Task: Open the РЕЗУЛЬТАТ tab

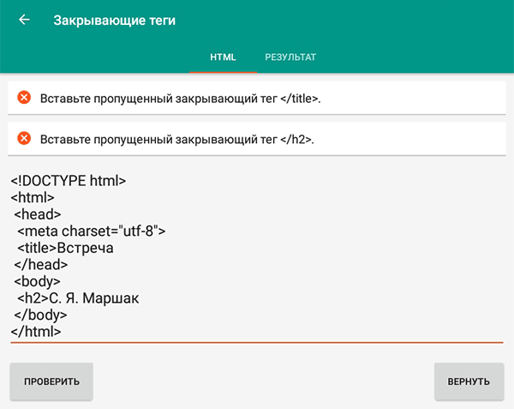Action: [290, 57]
